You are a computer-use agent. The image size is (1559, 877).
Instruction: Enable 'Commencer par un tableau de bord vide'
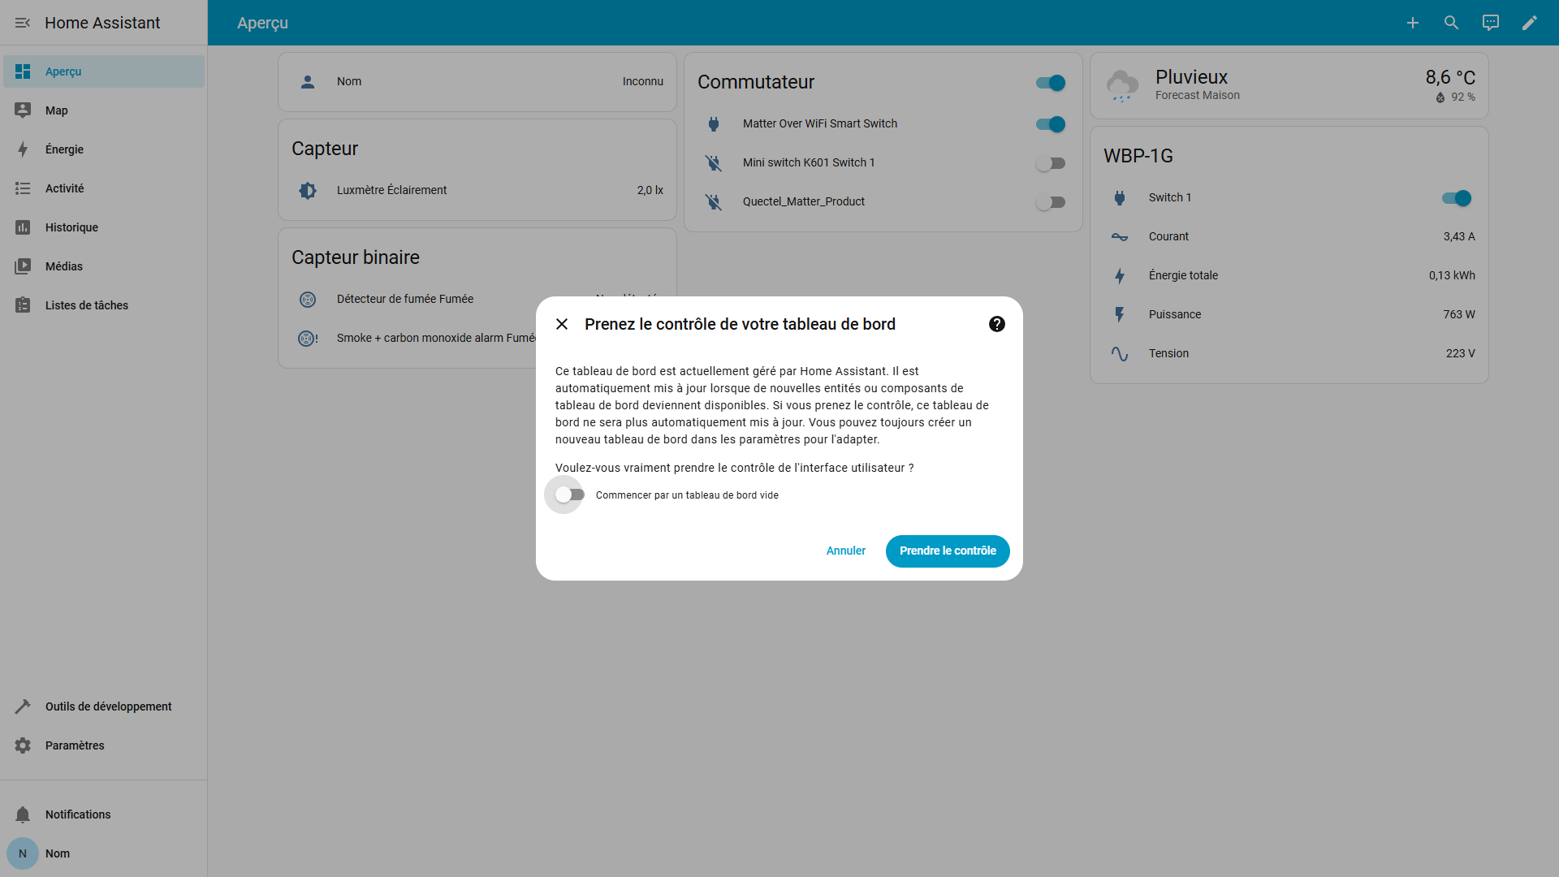[x=569, y=495]
